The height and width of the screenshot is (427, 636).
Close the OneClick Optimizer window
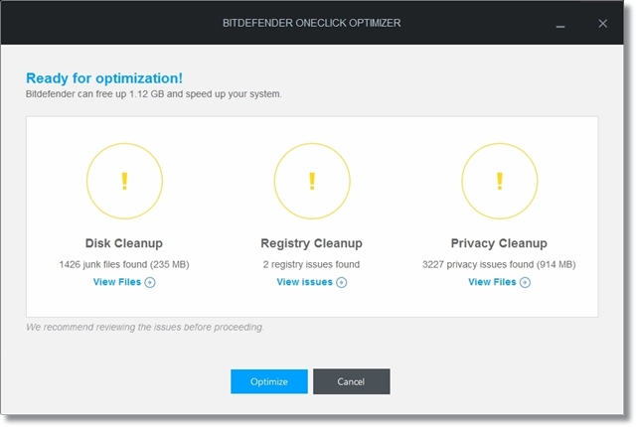click(603, 24)
